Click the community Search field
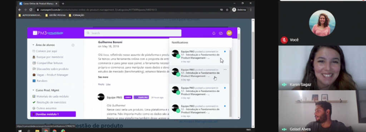 point(133,33)
